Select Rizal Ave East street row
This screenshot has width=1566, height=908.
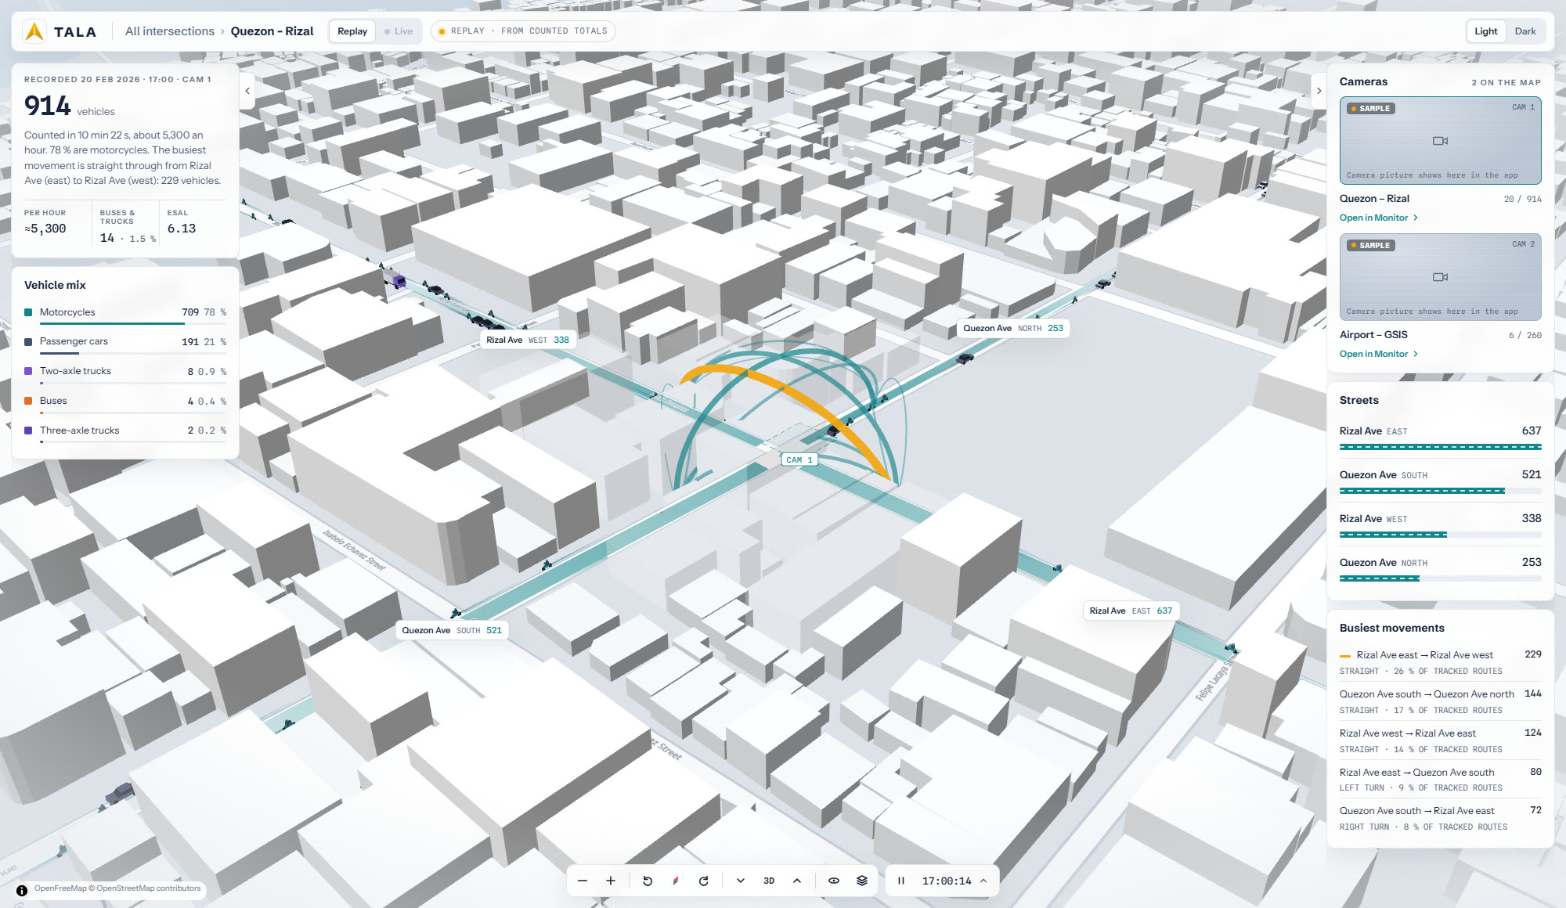point(1440,438)
